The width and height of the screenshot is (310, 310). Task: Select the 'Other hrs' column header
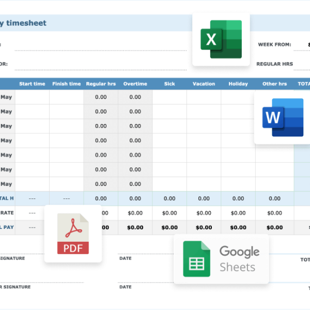[x=275, y=84]
